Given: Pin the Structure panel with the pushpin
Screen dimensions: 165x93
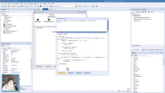Looking at the screenshot, I should point(29,10).
